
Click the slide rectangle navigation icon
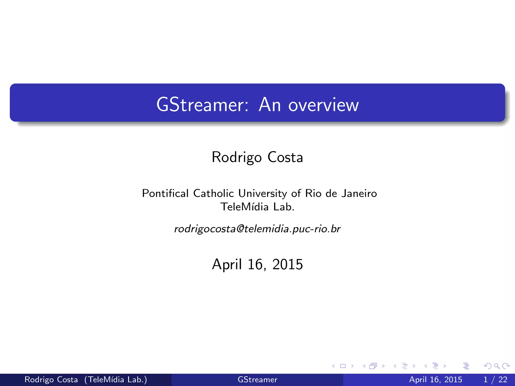[343, 366]
